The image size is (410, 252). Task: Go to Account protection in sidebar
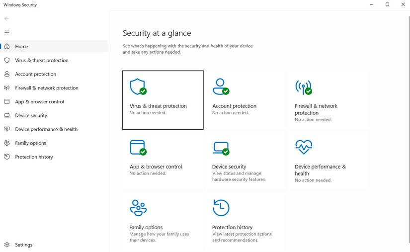54,74
